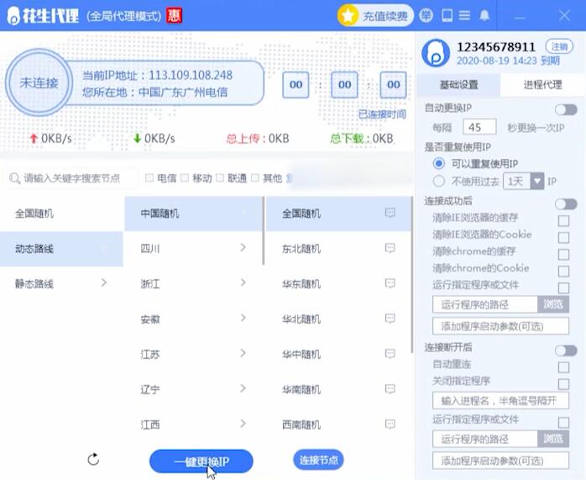586x480 pixels.
Task: Click the 举 report icon in title bar
Action: [426, 15]
